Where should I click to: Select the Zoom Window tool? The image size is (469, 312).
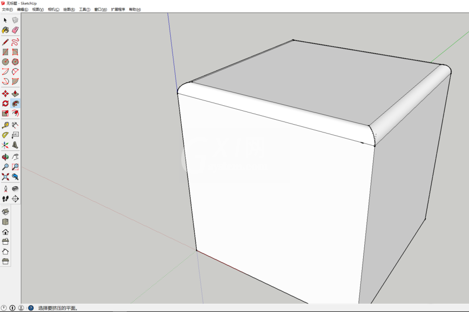tap(16, 167)
